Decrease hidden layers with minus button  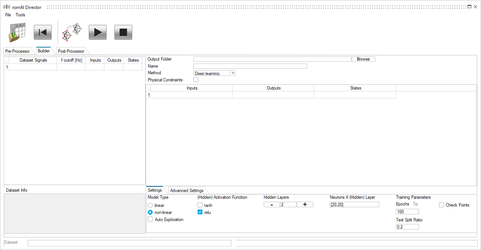pyautogui.click(x=272, y=205)
